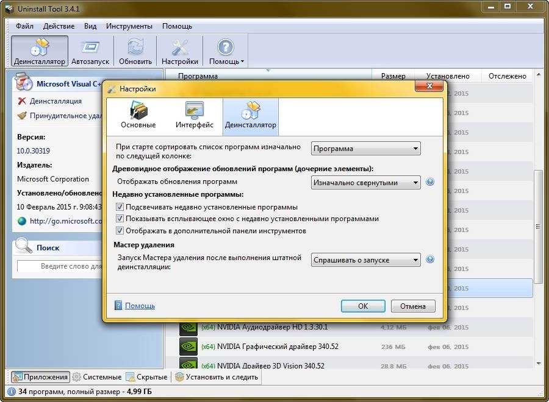Sort by the Установлено column header
The height and width of the screenshot is (402, 549).
448,76
